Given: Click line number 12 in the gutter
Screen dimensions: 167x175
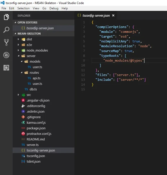Looking at the screenshot, I should coord(83,75).
